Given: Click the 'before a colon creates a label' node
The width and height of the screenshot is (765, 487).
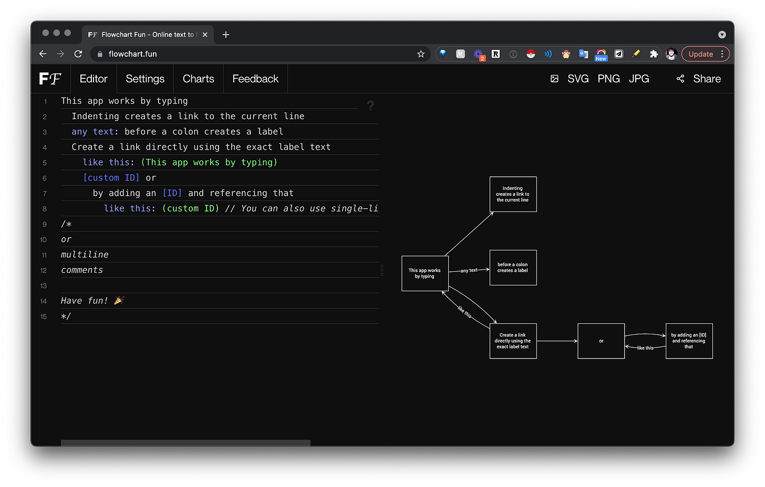Looking at the screenshot, I should point(513,268).
